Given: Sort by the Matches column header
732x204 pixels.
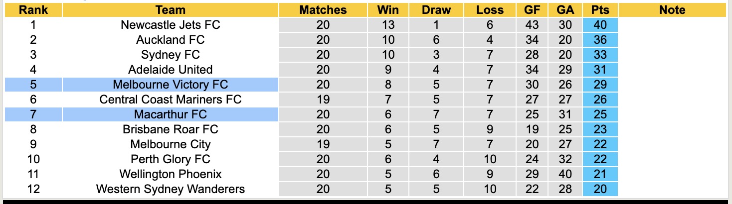Looking at the screenshot, I should click(323, 10).
